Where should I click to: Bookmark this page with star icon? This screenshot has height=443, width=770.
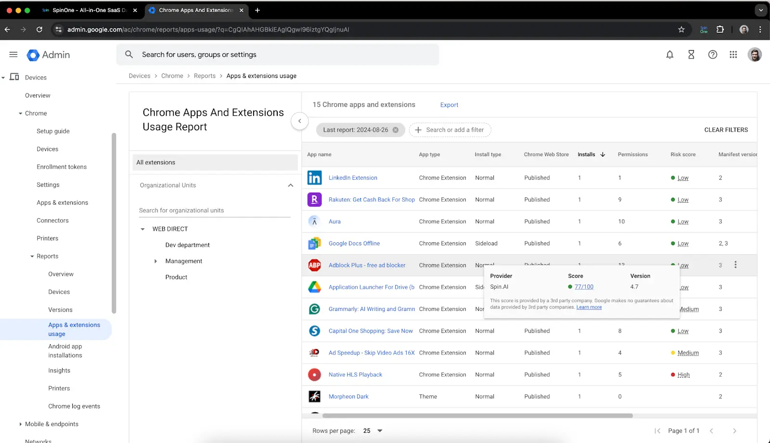pyautogui.click(x=681, y=29)
